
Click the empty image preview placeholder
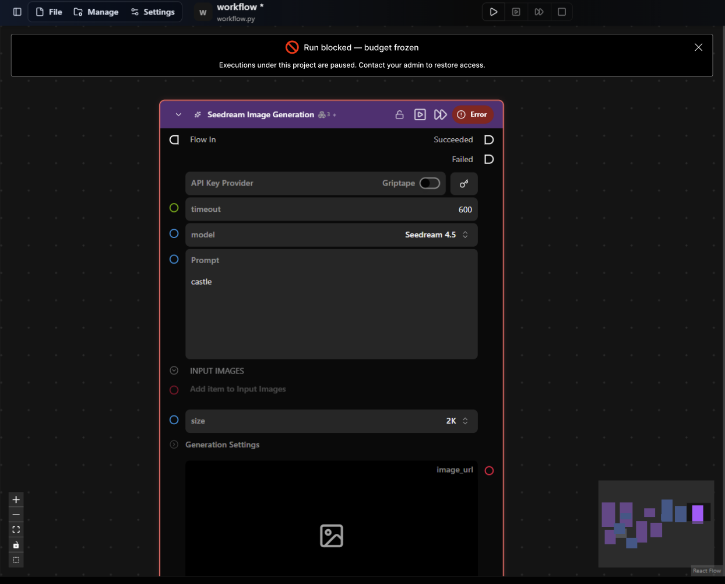[332, 536]
